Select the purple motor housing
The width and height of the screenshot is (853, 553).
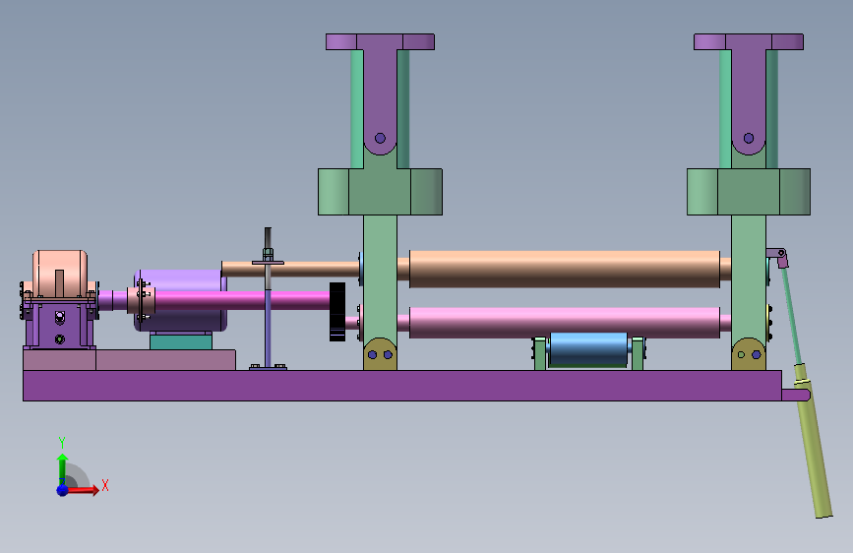[x=180, y=300]
